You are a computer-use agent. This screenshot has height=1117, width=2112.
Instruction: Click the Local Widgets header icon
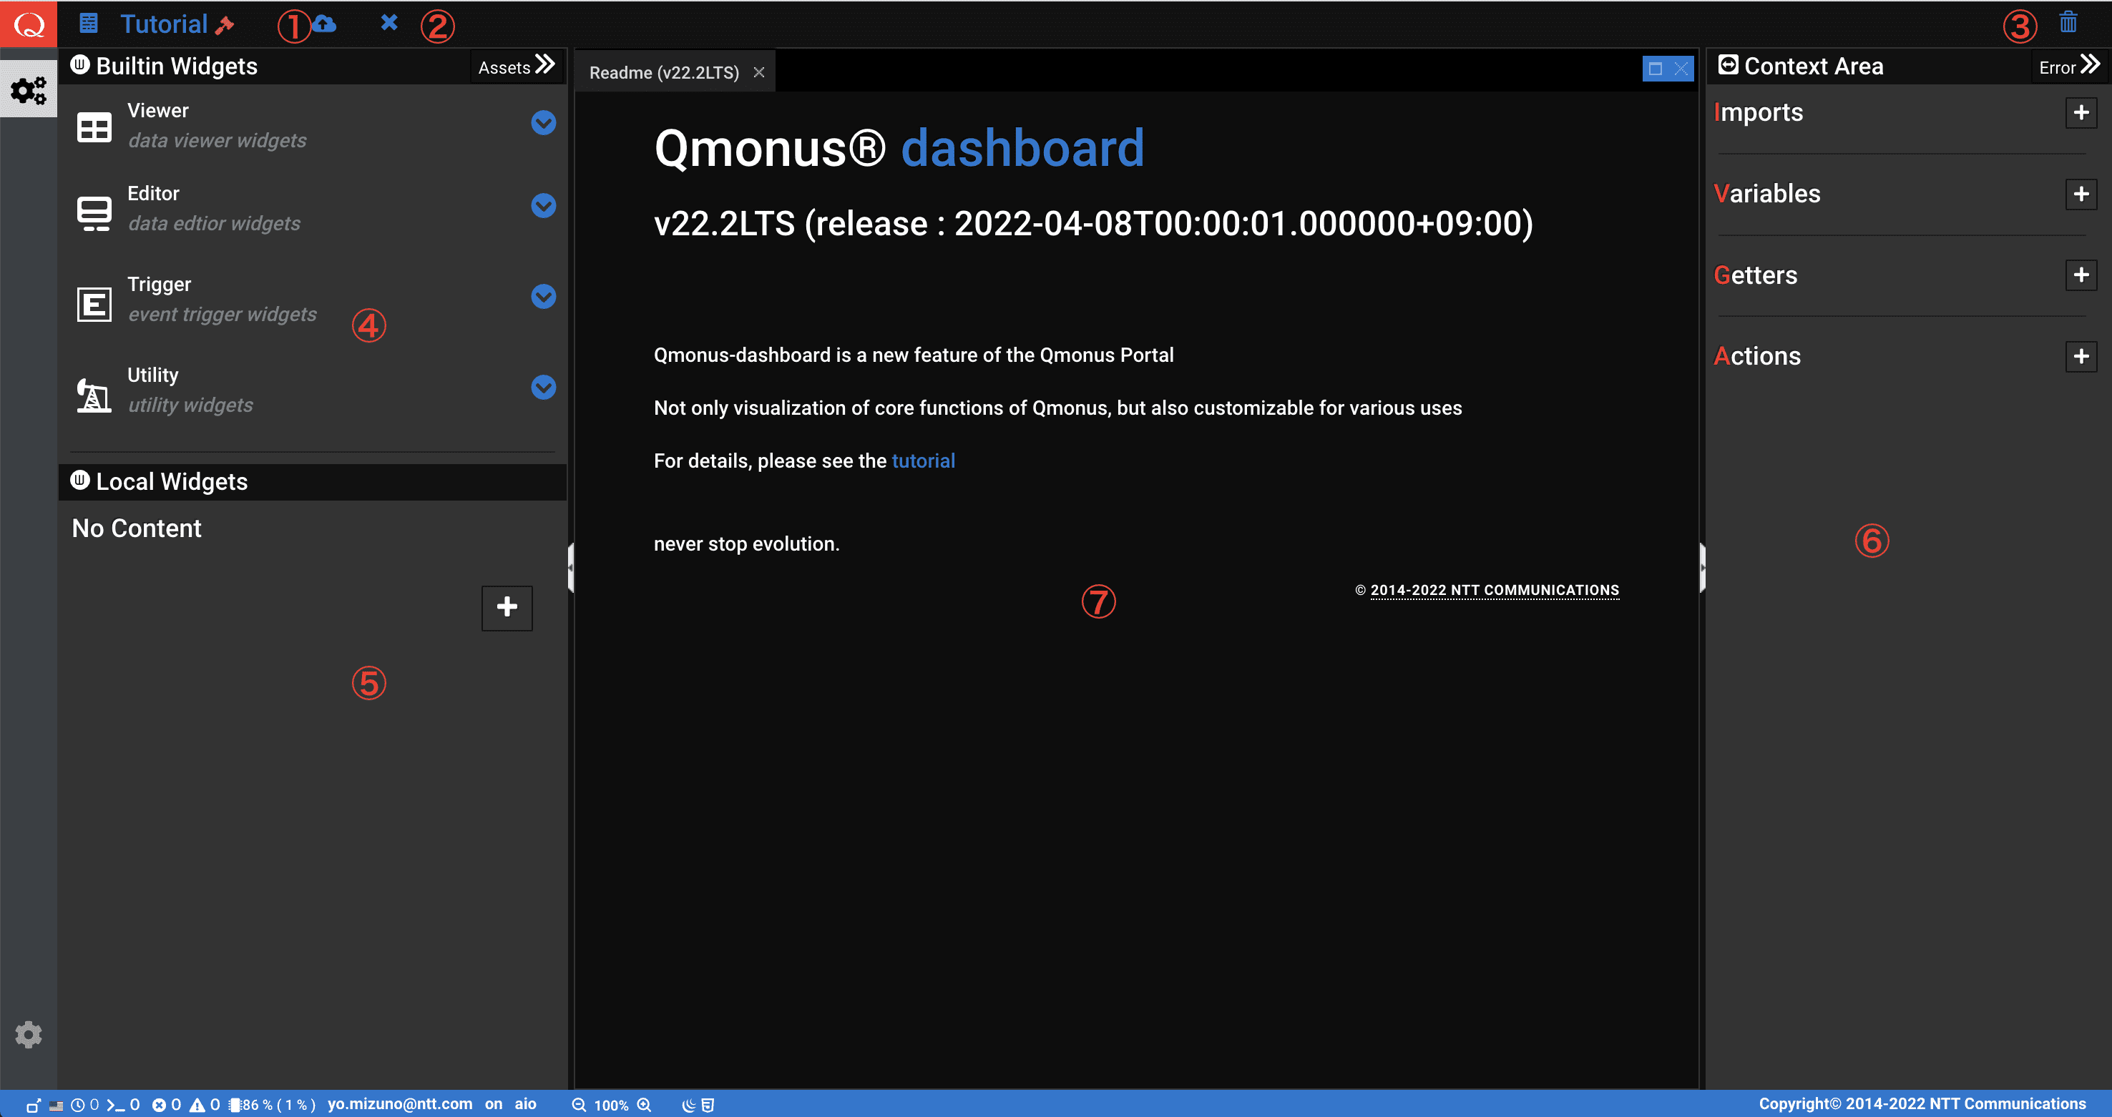(80, 481)
